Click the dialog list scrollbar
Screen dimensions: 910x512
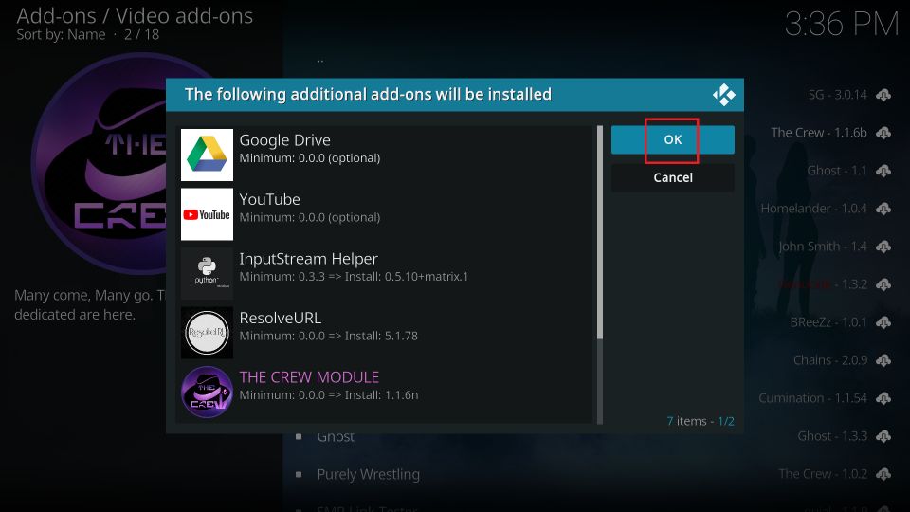599,275
